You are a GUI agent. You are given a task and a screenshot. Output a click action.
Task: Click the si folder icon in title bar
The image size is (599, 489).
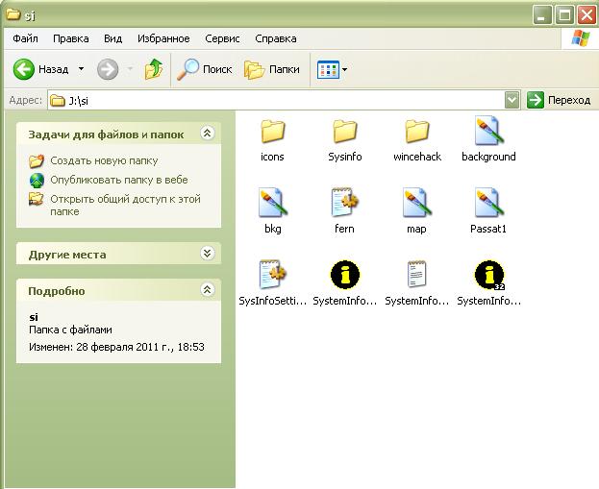point(13,14)
